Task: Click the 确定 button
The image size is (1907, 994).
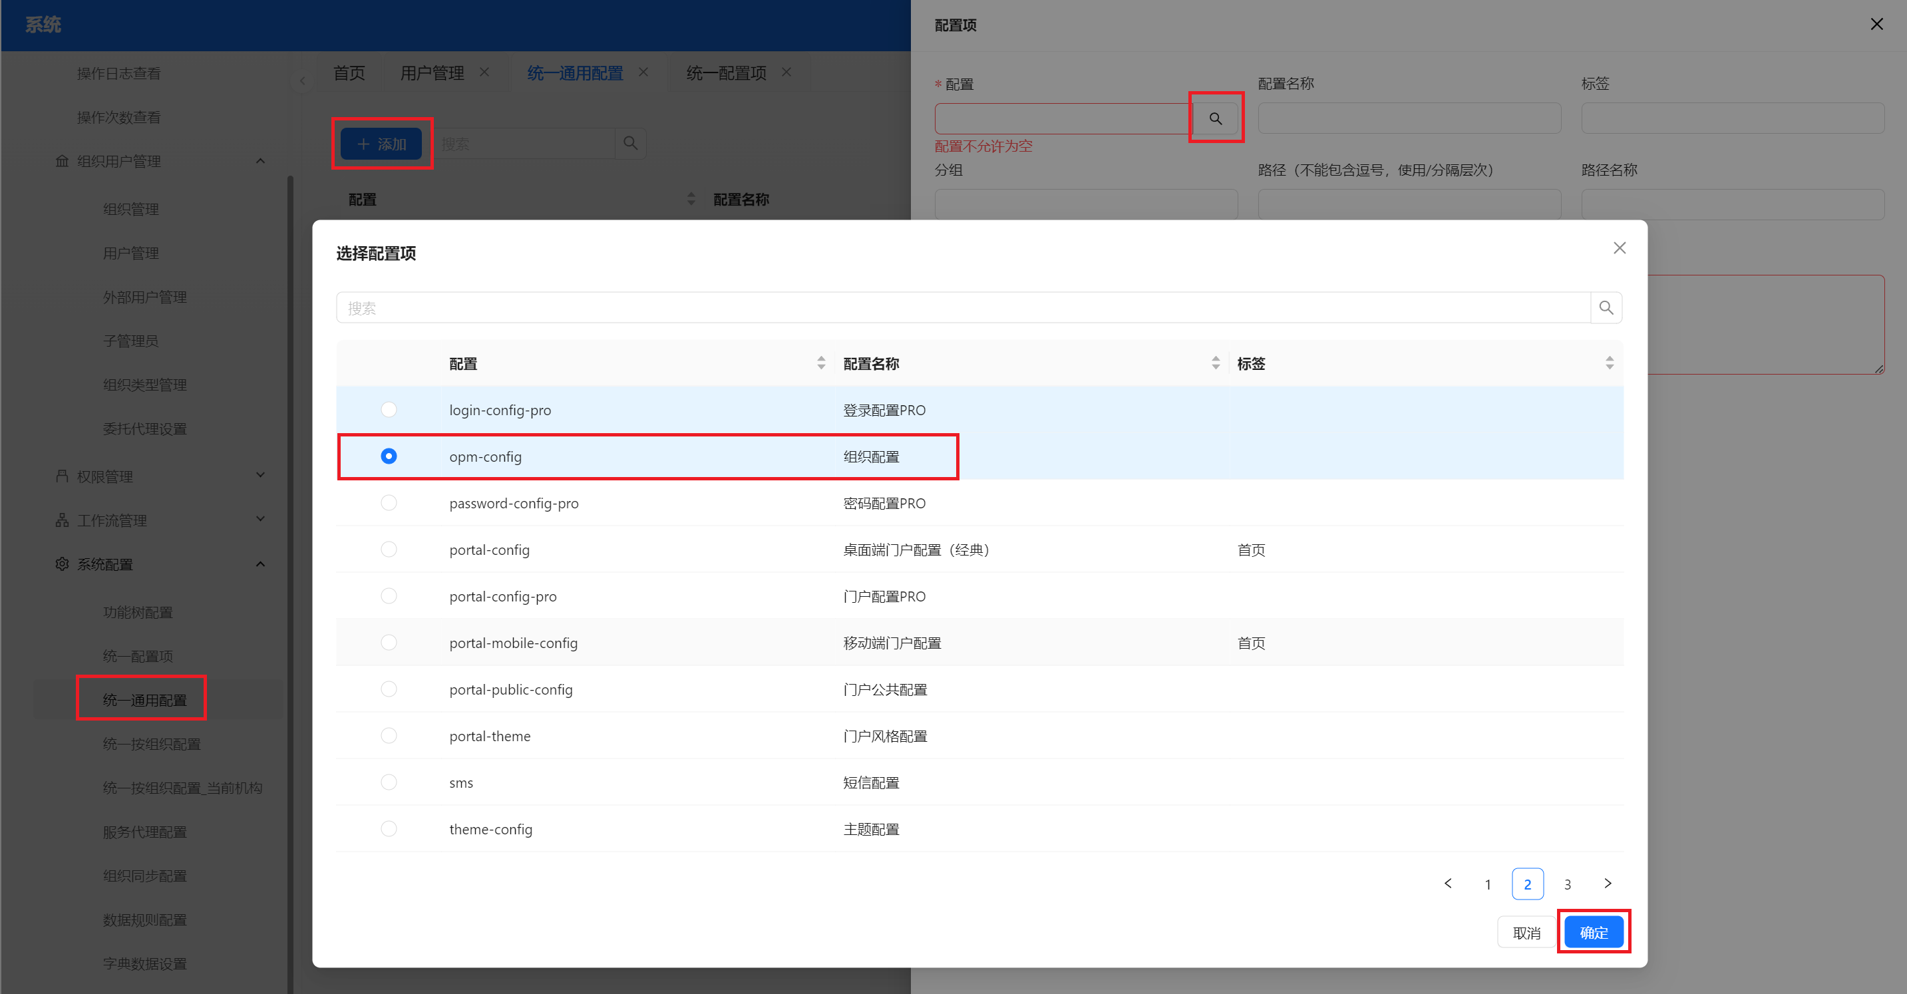Action: click(x=1593, y=933)
